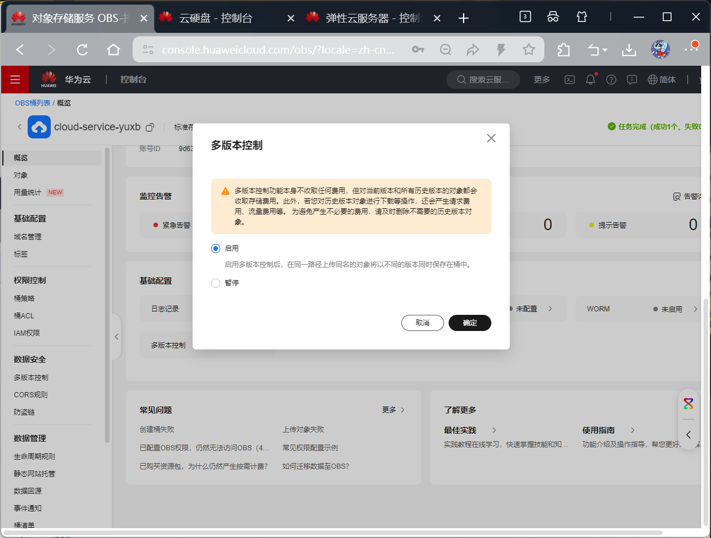Click the colorful assistant floating icon
This screenshot has width=711, height=538.
pyautogui.click(x=689, y=404)
